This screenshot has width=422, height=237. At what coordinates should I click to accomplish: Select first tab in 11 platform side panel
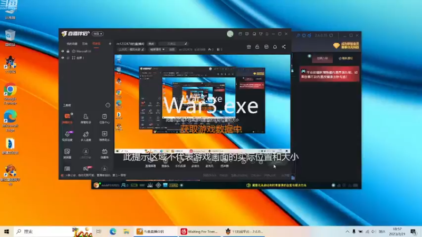point(322,58)
